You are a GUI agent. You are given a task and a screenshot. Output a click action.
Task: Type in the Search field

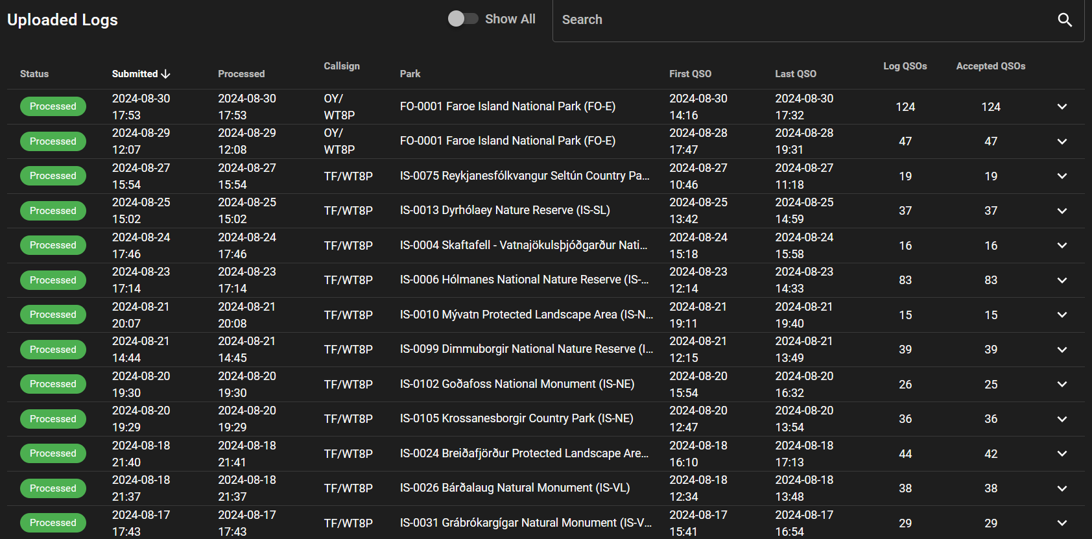[x=804, y=20]
